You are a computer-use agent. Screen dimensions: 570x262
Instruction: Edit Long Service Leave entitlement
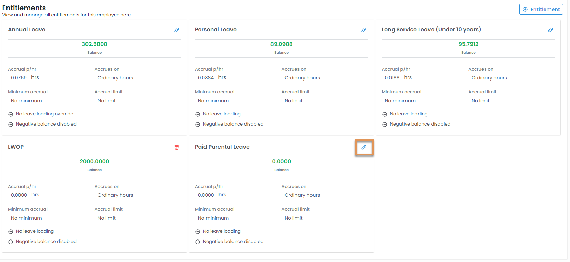coord(551,30)
